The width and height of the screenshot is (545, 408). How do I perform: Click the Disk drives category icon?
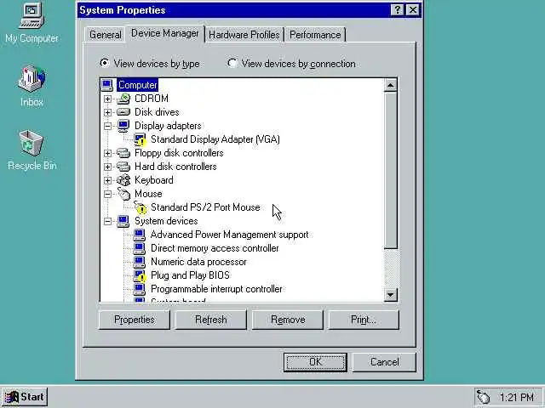point(123,112)
